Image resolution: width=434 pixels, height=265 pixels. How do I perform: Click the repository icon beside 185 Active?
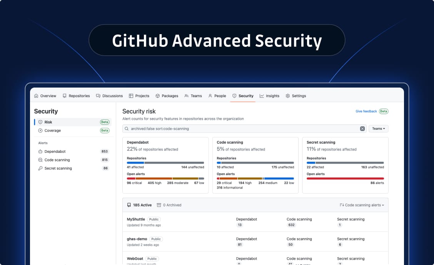tap(129, 205)
